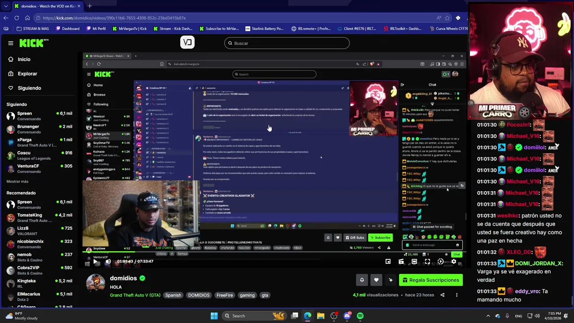574x323 pixels.
Task: Mute the VOD player volume
Action: [x=108, y=262]
